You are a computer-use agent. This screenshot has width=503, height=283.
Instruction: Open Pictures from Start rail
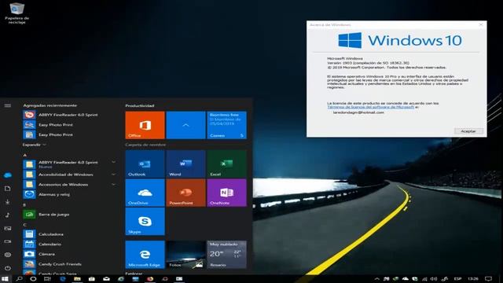[8, 228]
